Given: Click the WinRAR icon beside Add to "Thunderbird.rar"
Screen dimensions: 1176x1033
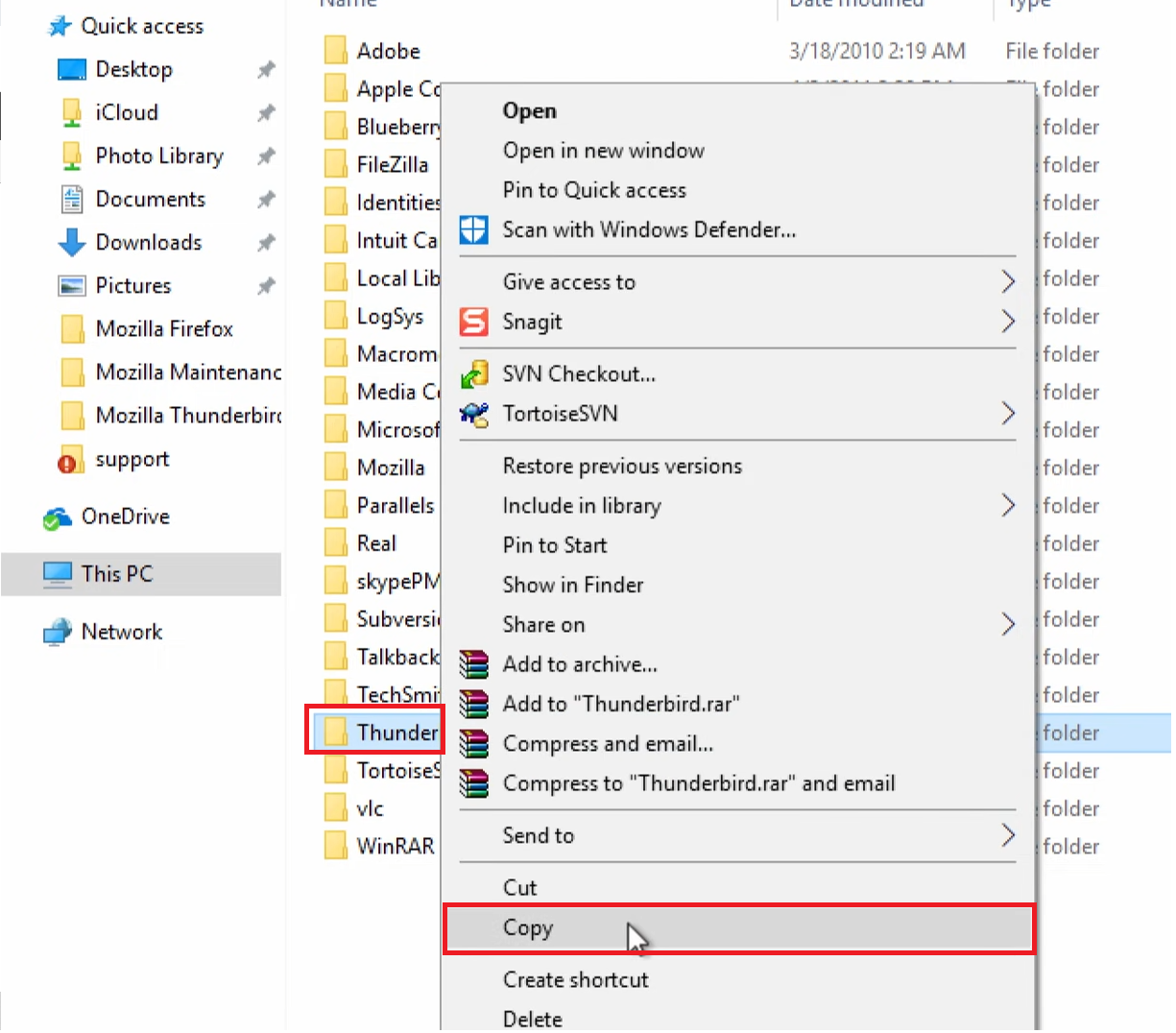Looking at the screenshot, I should click(x=473, y=704).
